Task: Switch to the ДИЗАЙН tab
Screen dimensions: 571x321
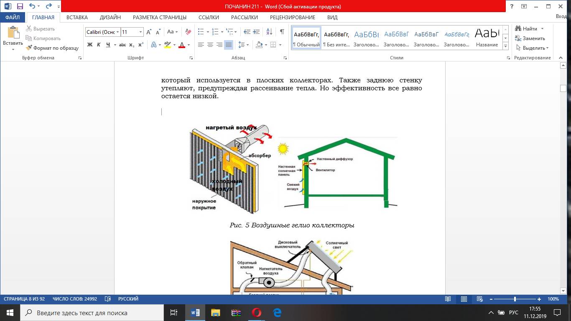Action: pyautogui.click(x=110, y=18)
